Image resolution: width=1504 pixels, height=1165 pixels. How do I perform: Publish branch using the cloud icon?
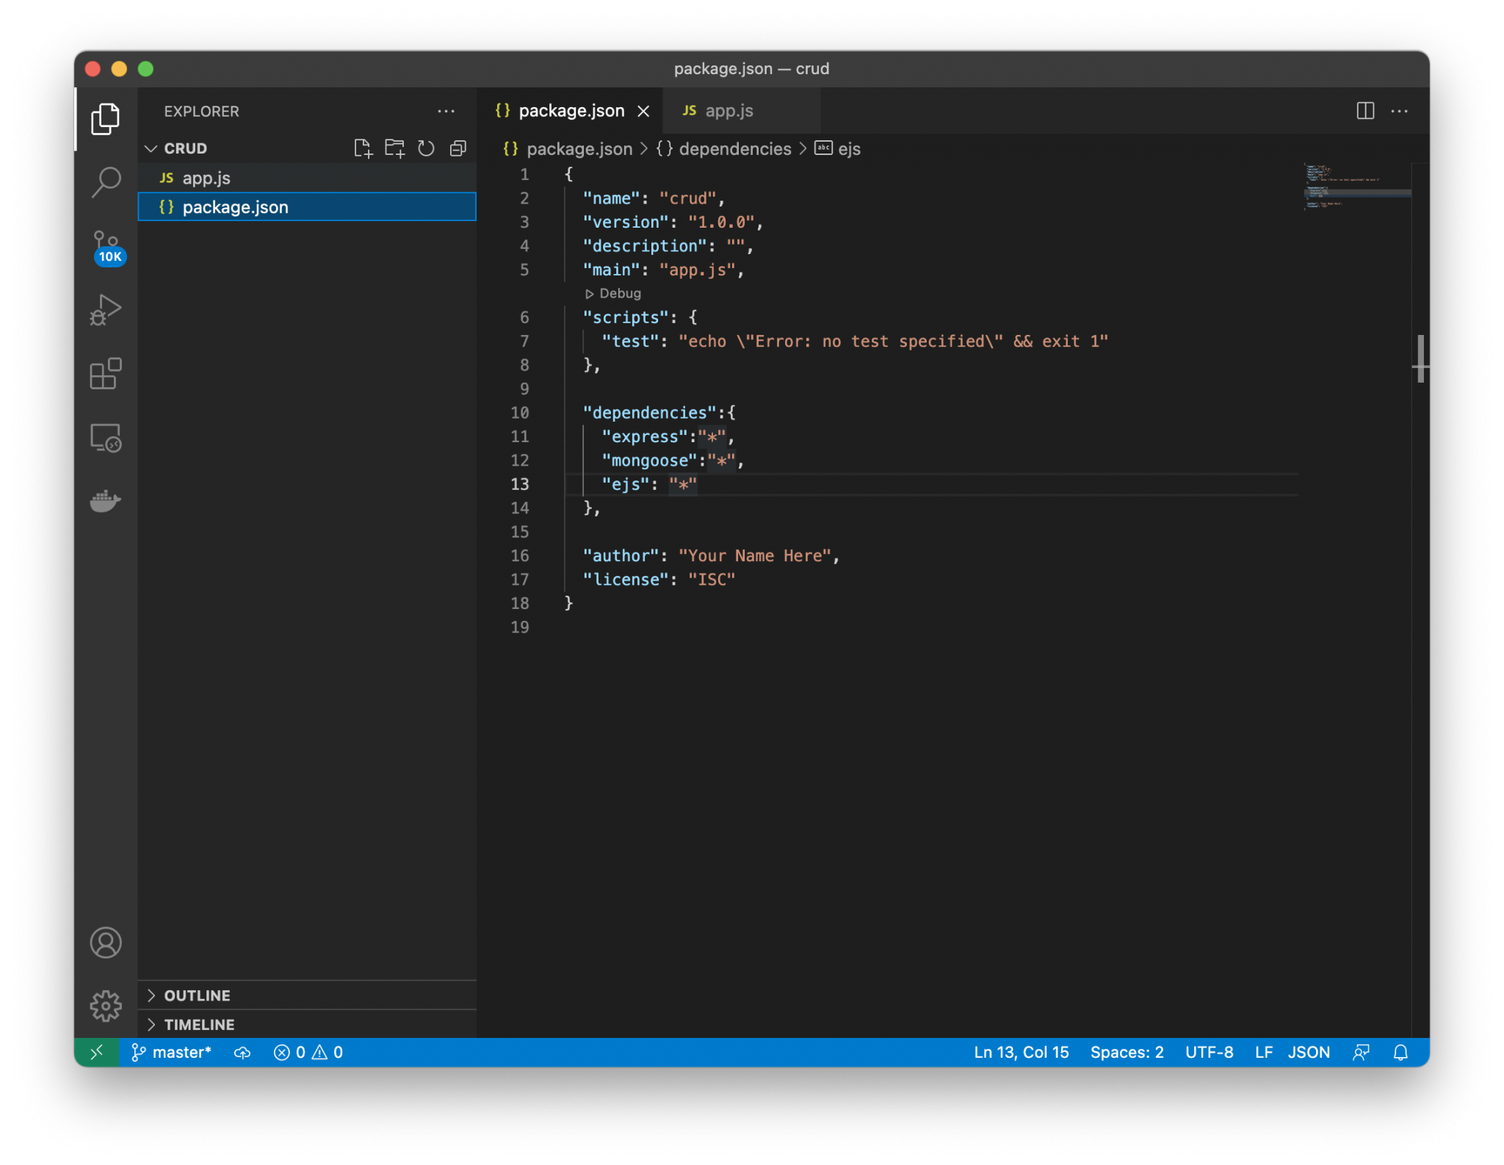242,1052
